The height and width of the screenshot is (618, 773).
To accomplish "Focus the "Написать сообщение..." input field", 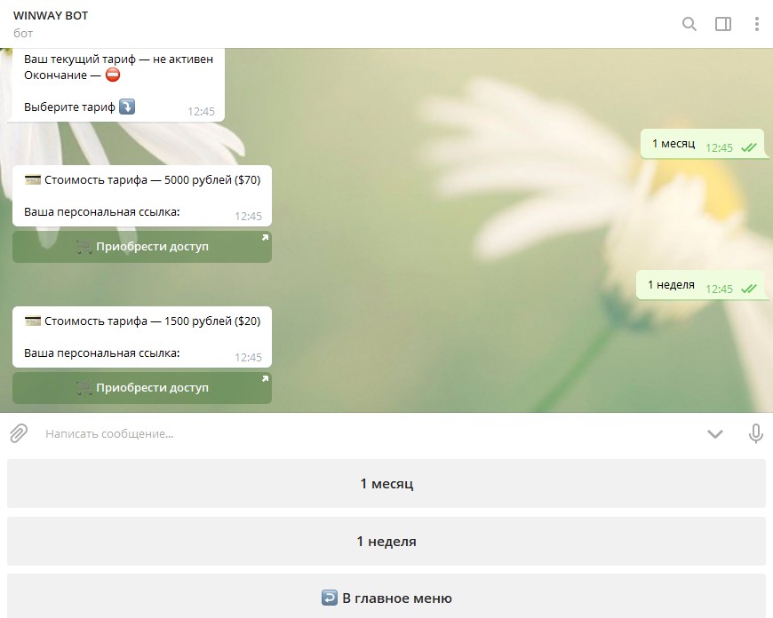I will (x=355, y=433).
